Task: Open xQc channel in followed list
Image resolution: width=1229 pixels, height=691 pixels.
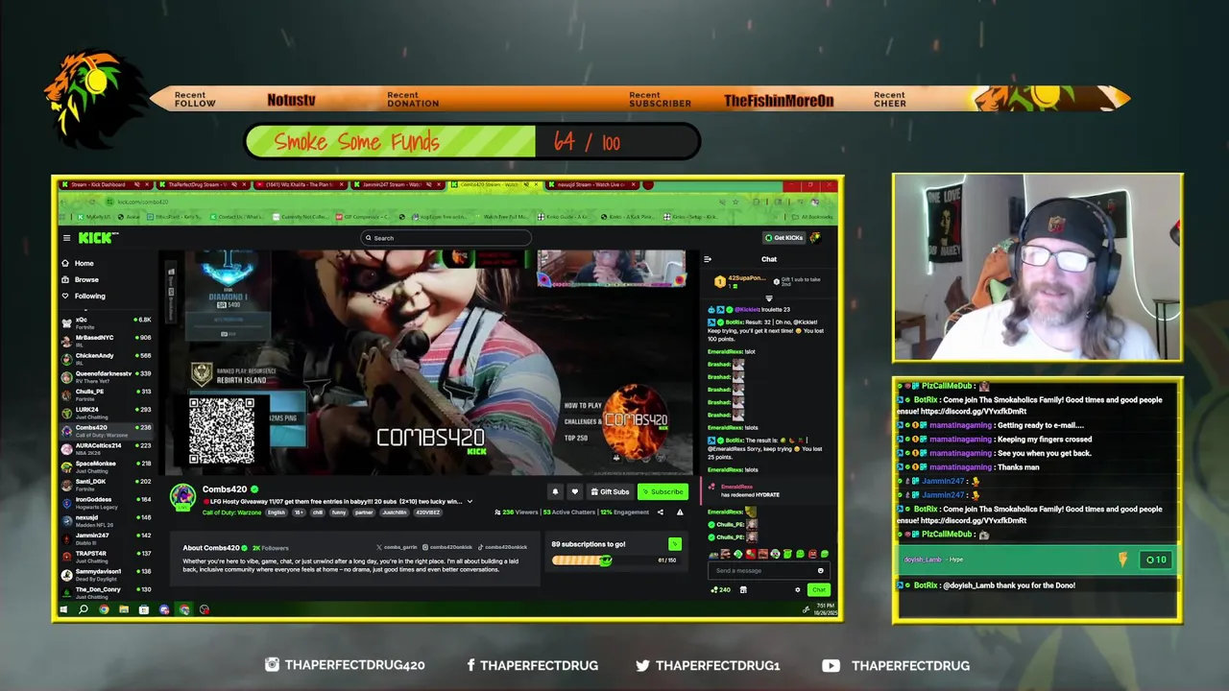Action: click(x=107, y=322)
